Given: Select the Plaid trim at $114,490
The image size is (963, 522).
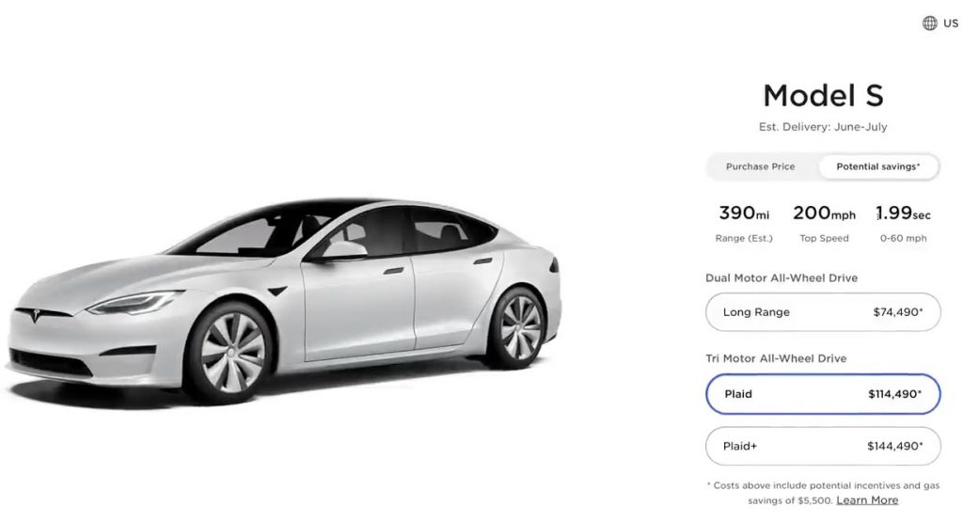Looking at the screenshot, I should [x=823, y=394].
